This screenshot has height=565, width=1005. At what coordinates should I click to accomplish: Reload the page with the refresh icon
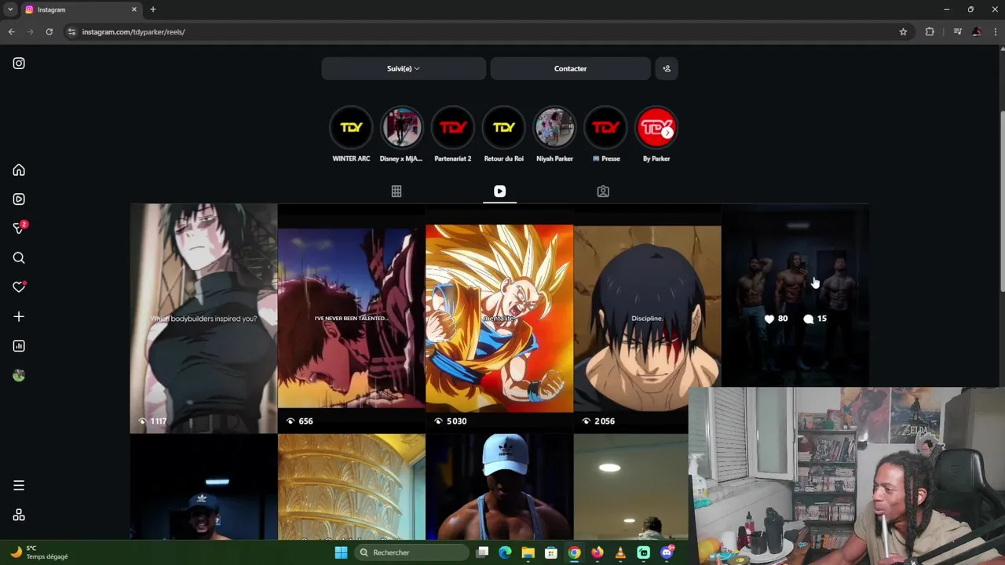point(49,32)
